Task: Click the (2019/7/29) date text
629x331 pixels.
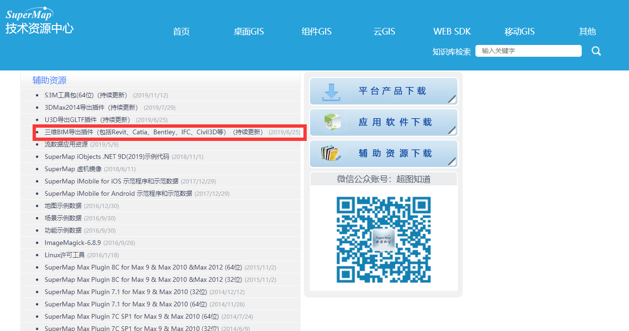Action: point(159,107)
